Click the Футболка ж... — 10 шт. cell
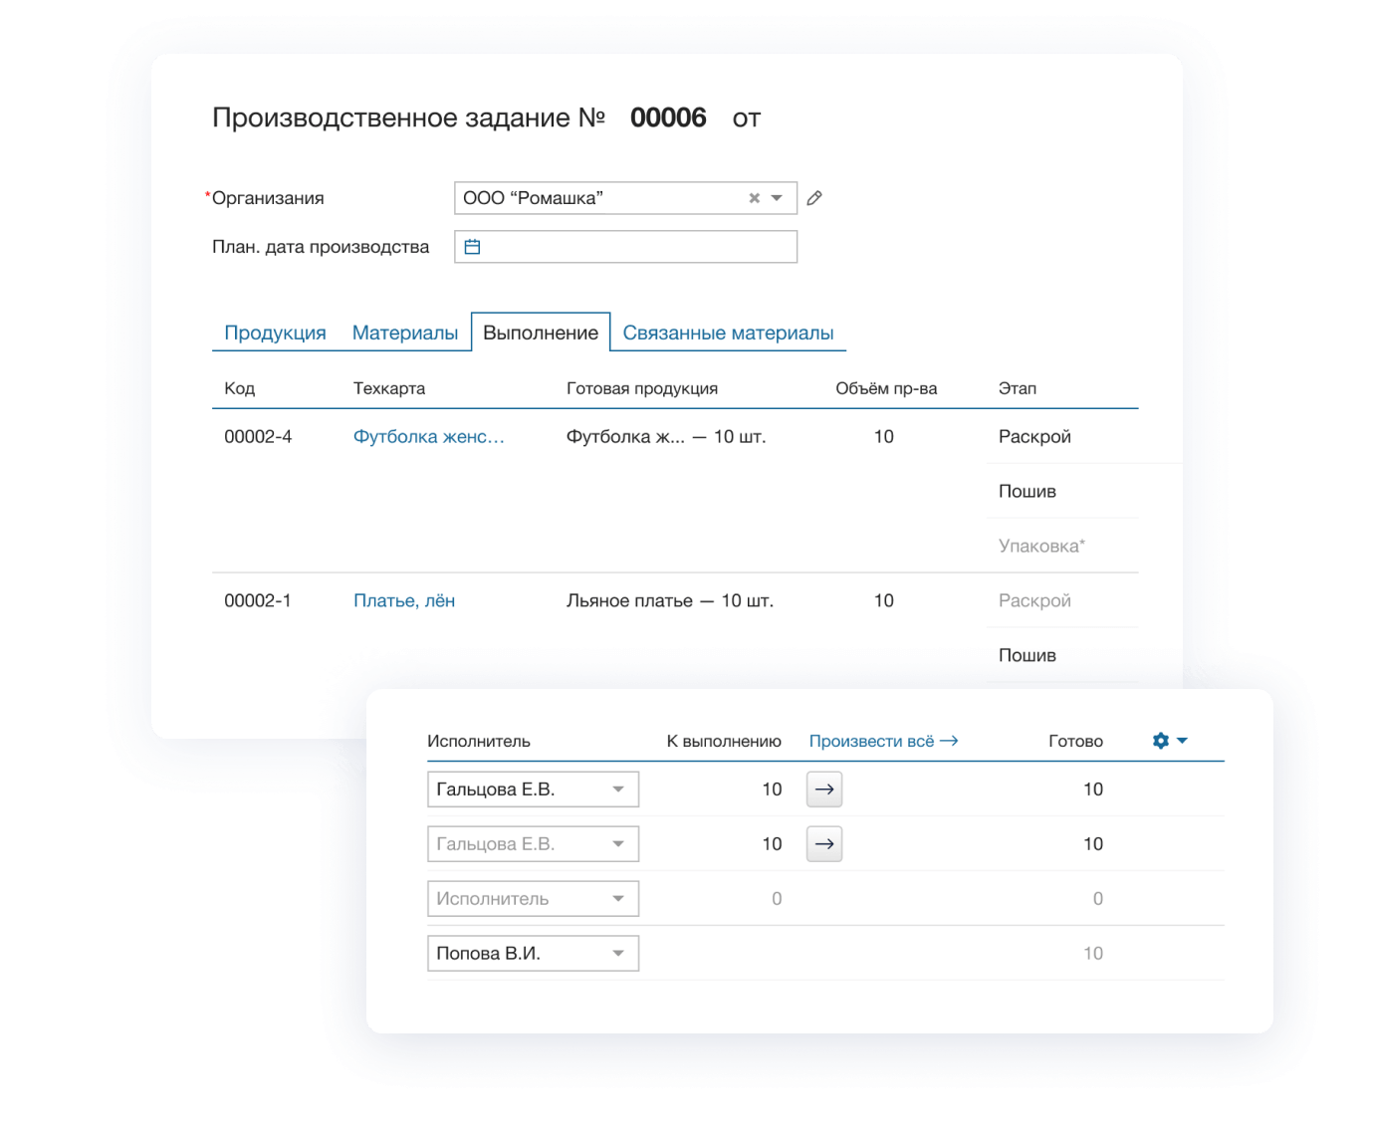The width and height of the screenshot is (1374, 1131). [666, 437]
